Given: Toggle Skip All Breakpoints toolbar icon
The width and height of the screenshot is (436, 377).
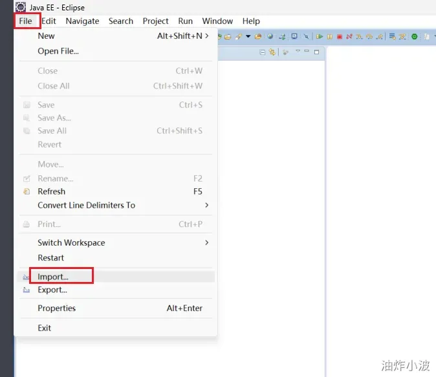Looking at the screenshot, I should click(306, 36).
